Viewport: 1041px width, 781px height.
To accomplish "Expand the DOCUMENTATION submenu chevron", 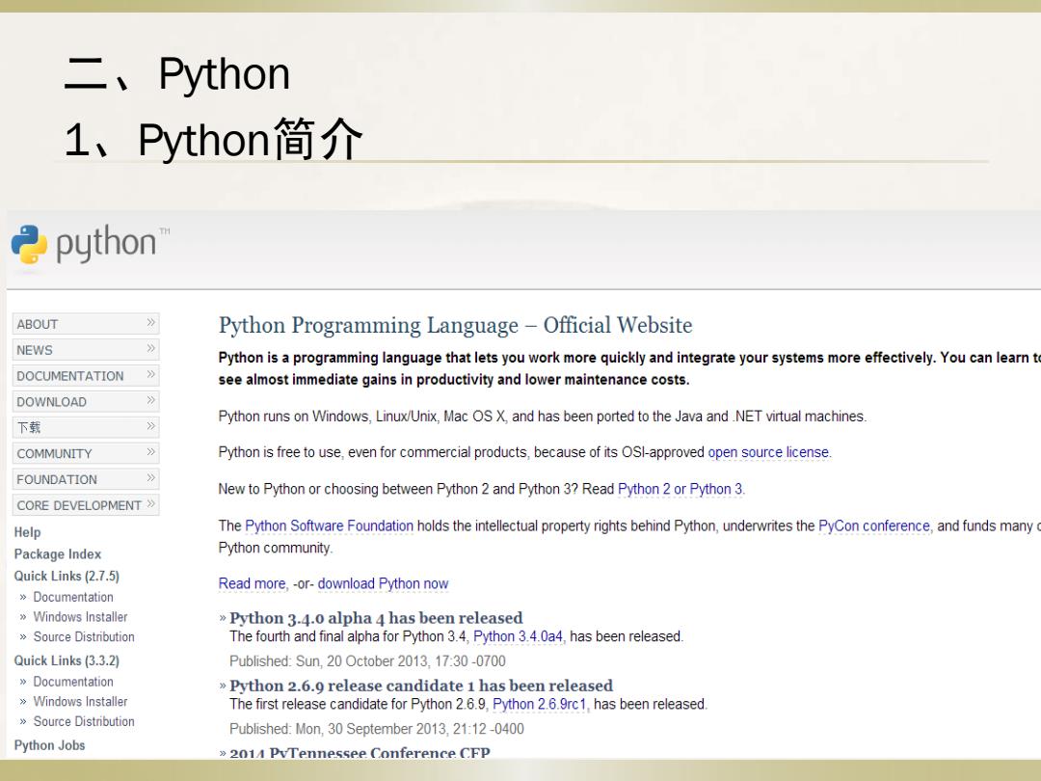I will 150,374.
